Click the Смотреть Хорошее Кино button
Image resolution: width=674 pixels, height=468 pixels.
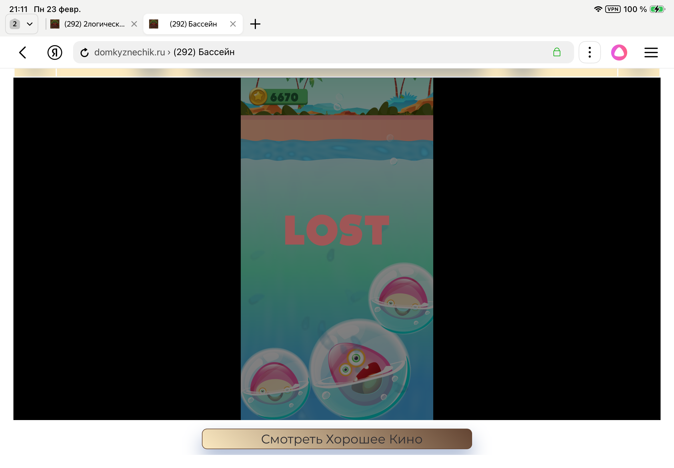pyautogui.click(x=337, y=439)
